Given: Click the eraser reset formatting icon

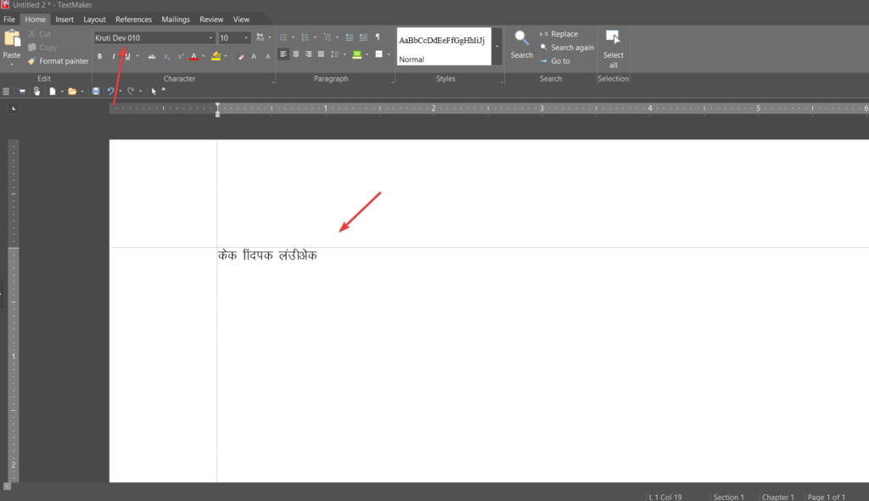Looking at the screenshot, I should coord(240,56).
